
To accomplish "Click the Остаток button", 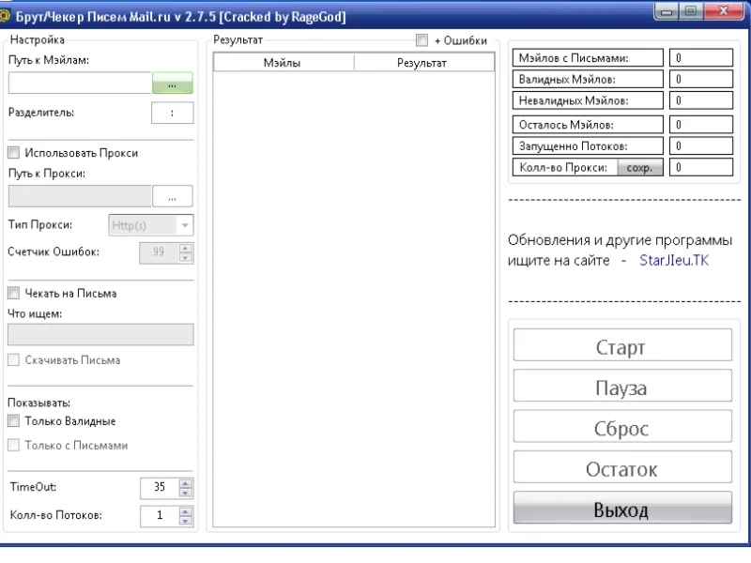I will [622, 467].
